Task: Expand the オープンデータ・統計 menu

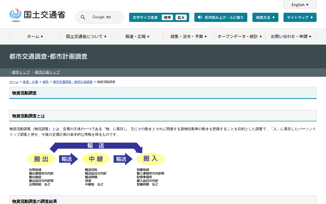Action: (x=239, y=36)
